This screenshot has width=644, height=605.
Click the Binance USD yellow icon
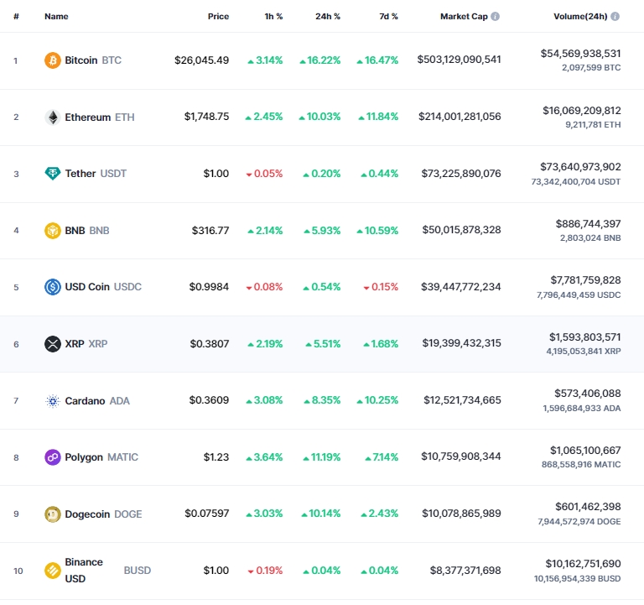[53, 571]
